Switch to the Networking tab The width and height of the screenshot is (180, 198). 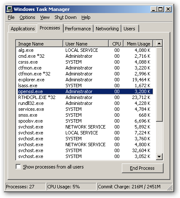pyautogui.click(x=107, y=29)
